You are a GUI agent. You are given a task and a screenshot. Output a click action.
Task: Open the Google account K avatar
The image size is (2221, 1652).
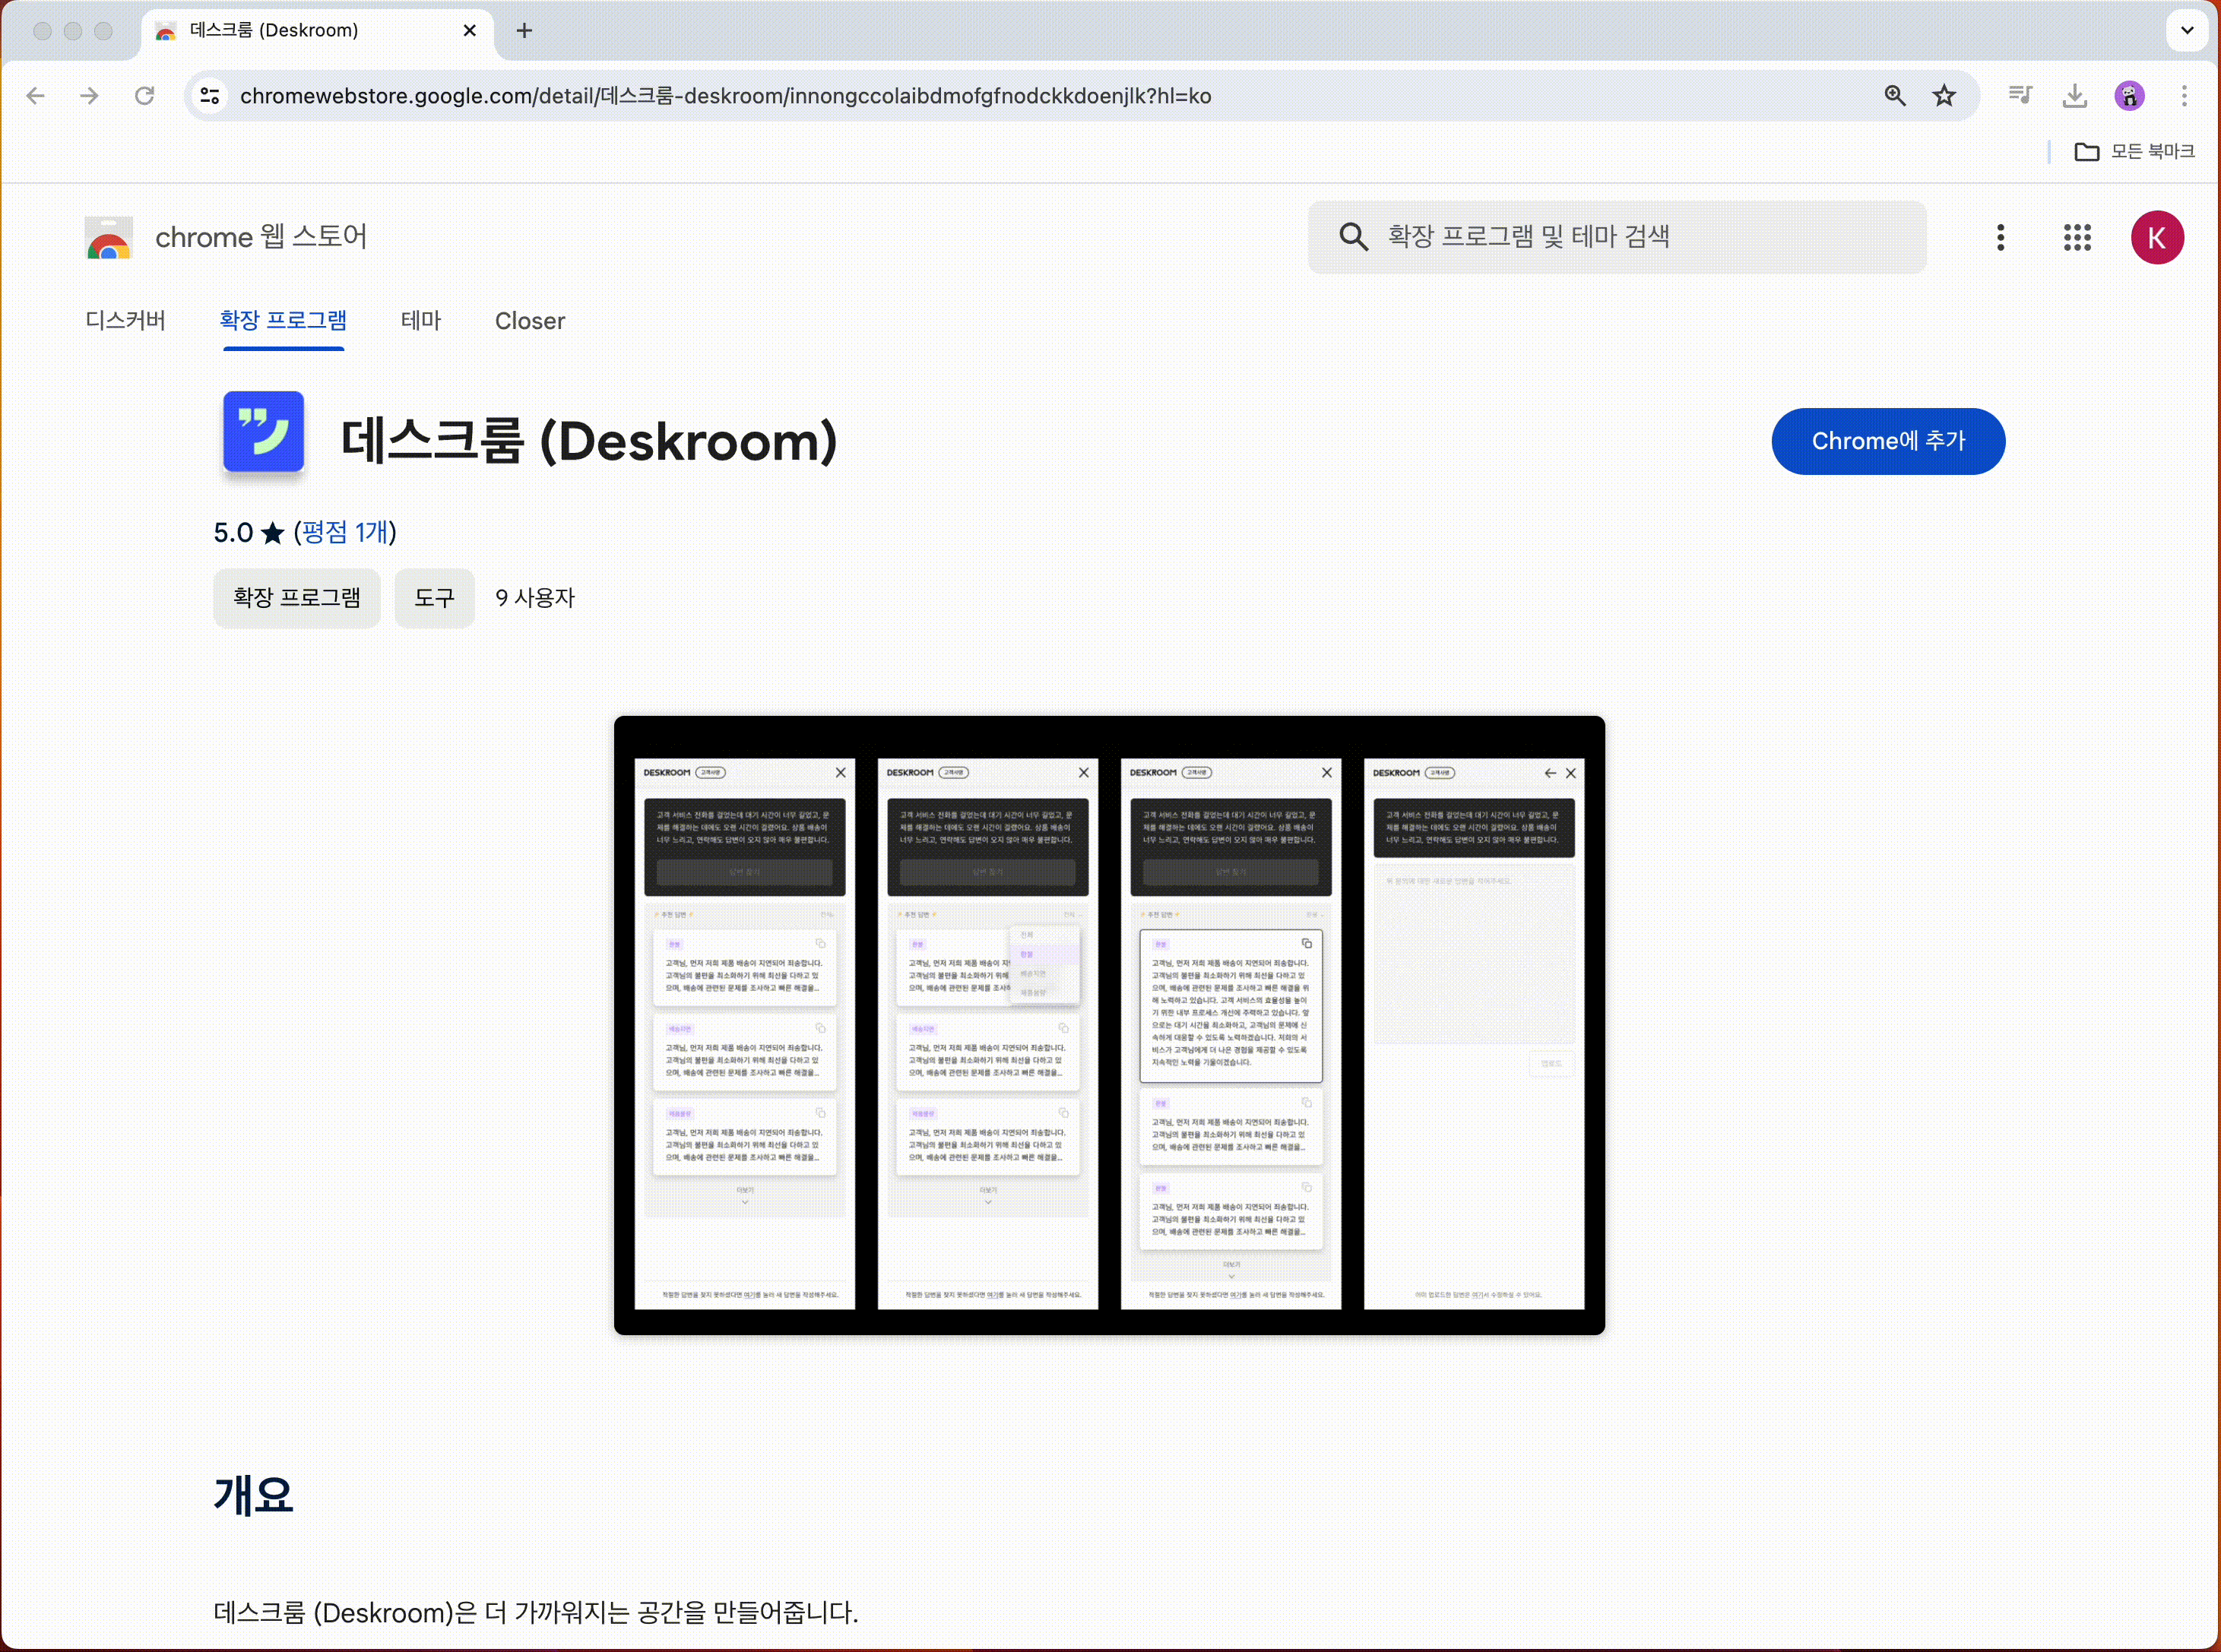click(x=2157, y=237)
